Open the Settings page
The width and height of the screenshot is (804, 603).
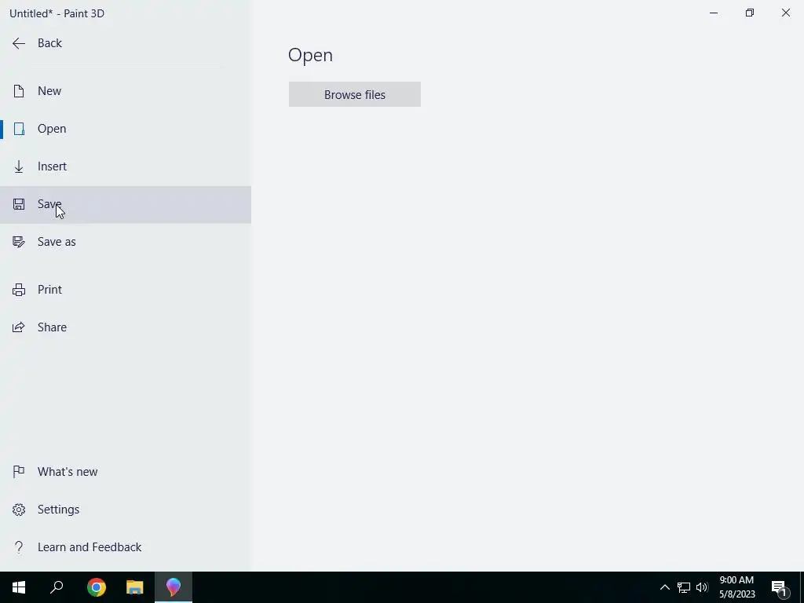pyautogui.click(x=126, y=510)
